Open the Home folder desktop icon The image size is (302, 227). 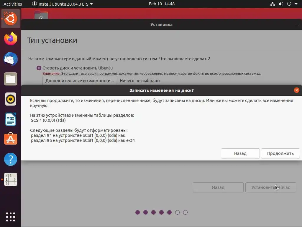pyautogui.click(x=41, y=15)
